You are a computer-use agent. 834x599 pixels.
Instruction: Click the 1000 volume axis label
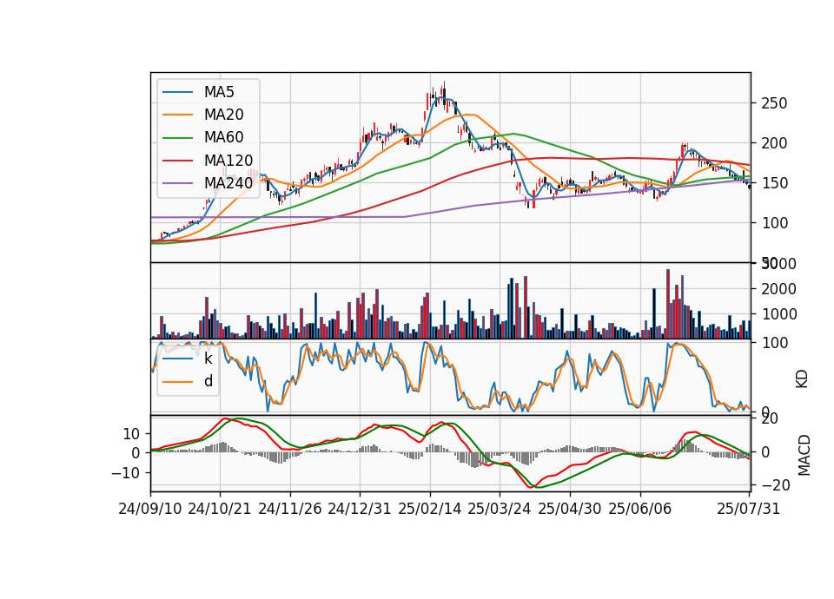(778, 314)
